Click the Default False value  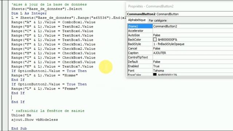[193, 62]
